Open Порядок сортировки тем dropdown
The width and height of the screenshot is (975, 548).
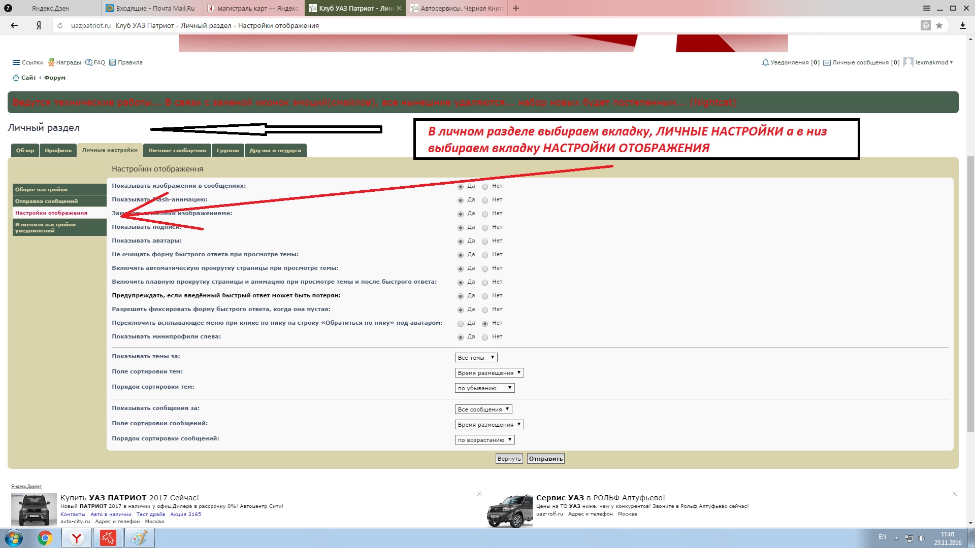(484, 388)
